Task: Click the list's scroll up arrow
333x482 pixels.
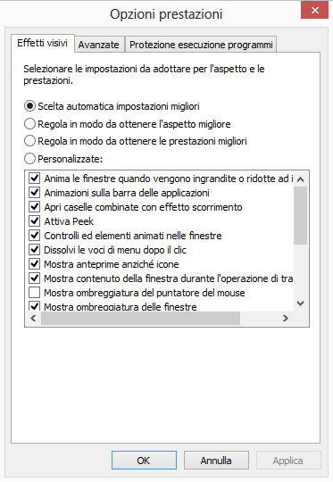Action: pos(300,179)
